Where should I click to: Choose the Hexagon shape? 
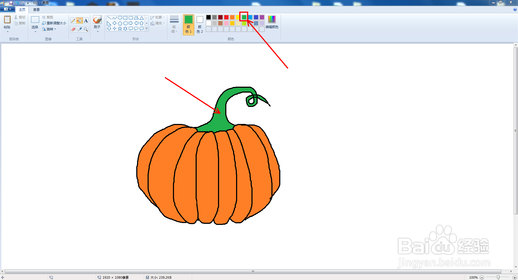[x=125, y=23]
